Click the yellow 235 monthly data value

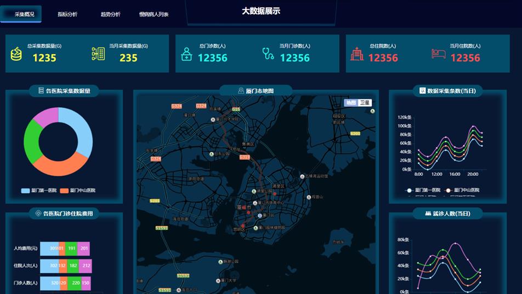[128, 58]
